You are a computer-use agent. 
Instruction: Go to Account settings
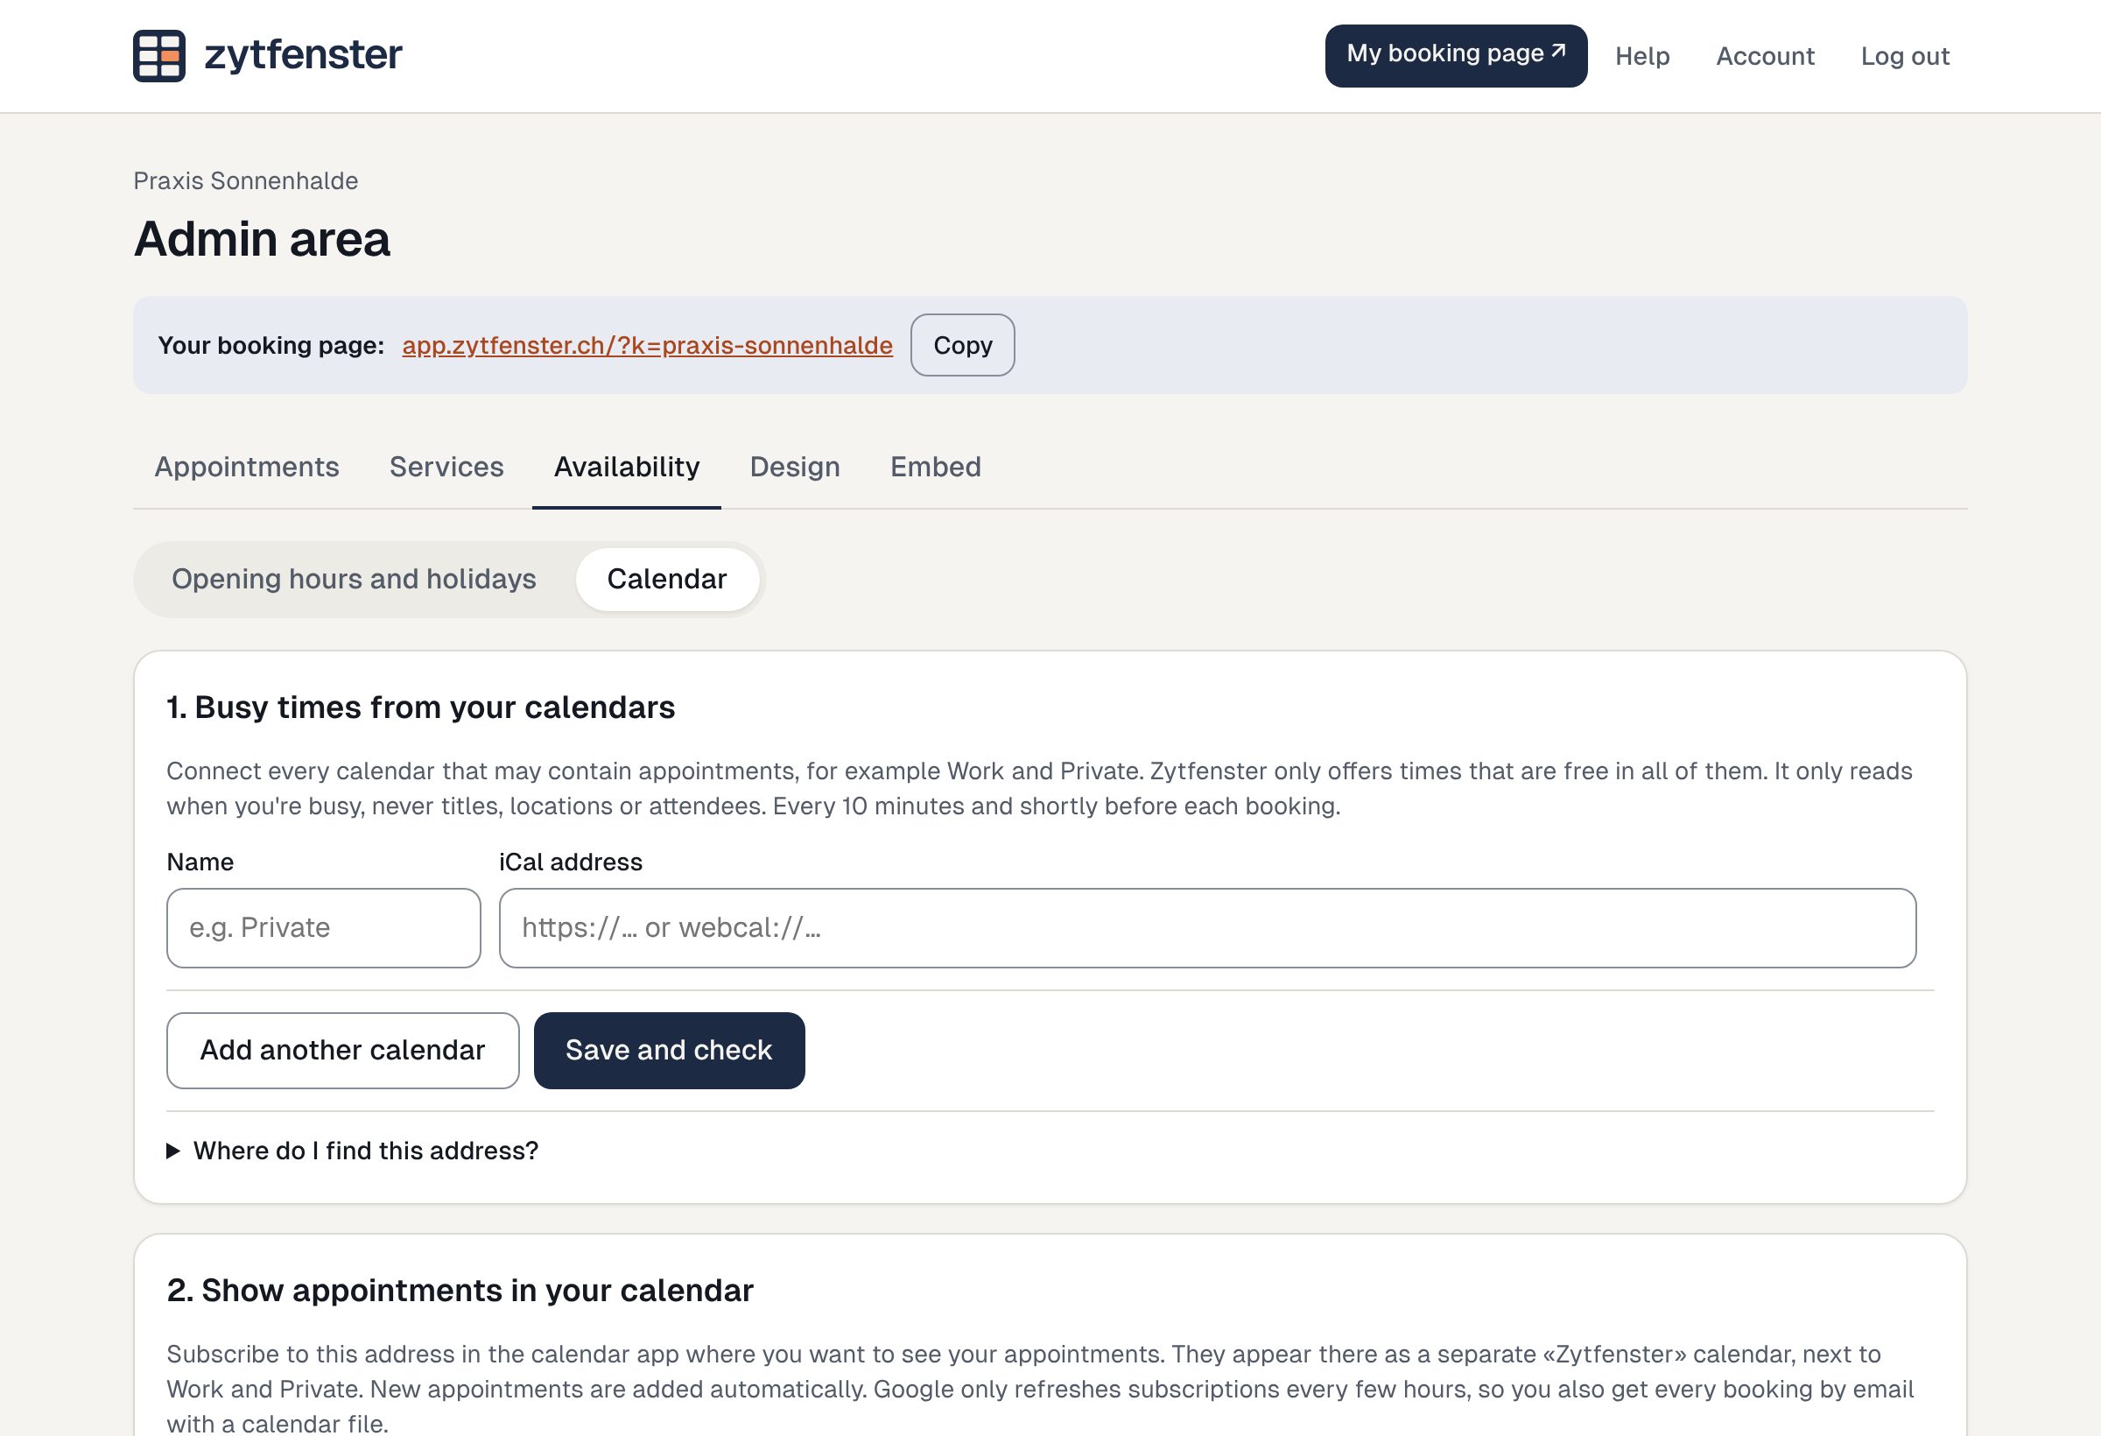pyautogui.click(x=1765, y=56)
